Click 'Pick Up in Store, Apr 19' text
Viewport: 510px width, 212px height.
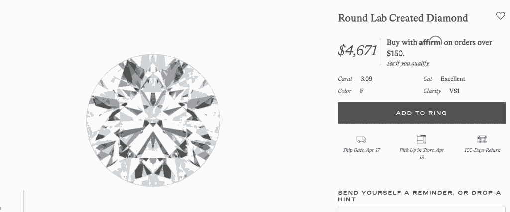421,153
